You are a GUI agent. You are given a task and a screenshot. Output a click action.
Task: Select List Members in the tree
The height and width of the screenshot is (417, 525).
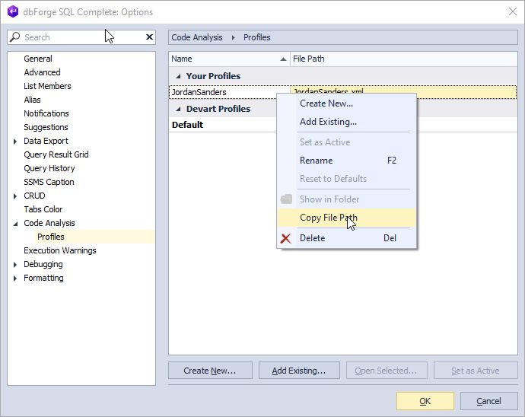point(47,86)
